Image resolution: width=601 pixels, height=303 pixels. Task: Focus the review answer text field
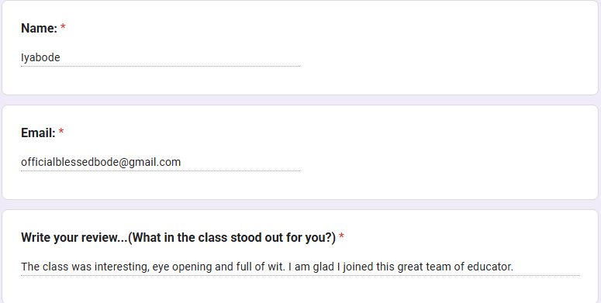pos(300,267)
